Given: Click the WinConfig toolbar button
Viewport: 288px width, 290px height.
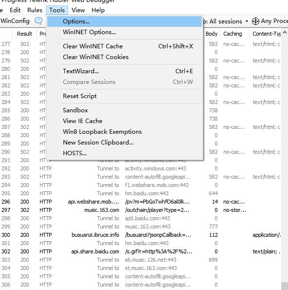Looking at the screenshot, I should point(15,21).
